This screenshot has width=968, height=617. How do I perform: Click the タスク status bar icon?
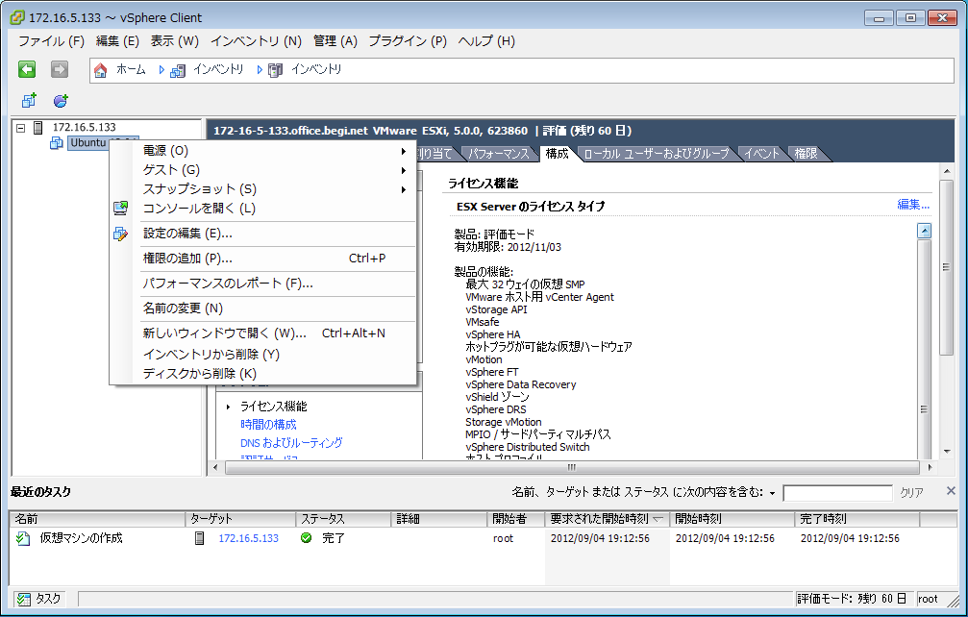[24, 599]
